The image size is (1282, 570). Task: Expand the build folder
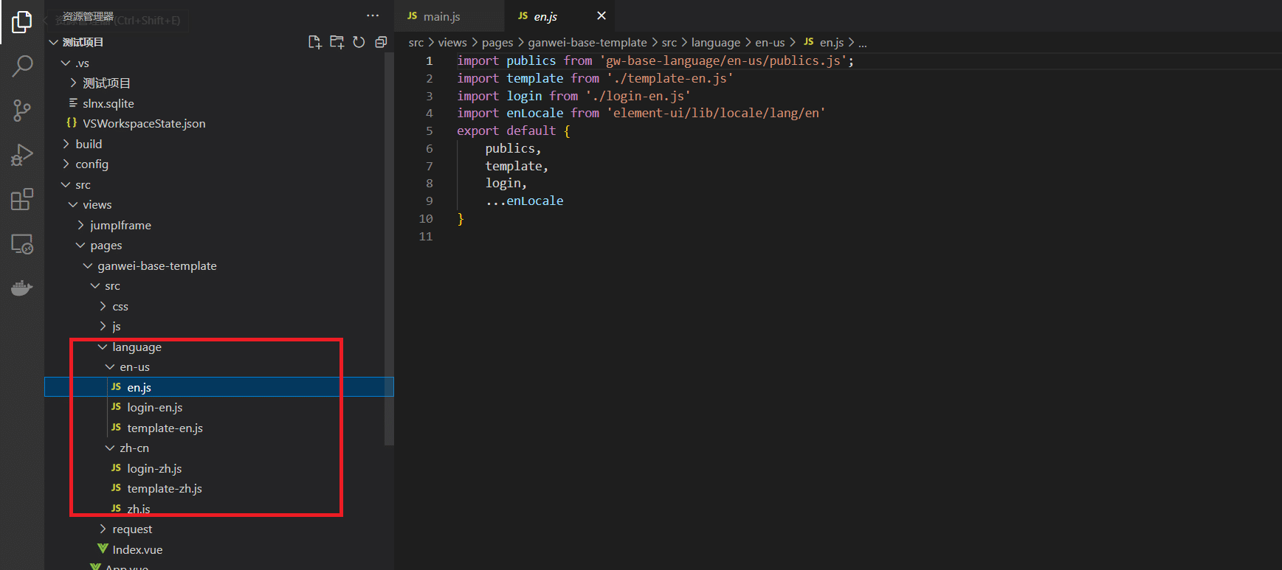click(89, 144)
